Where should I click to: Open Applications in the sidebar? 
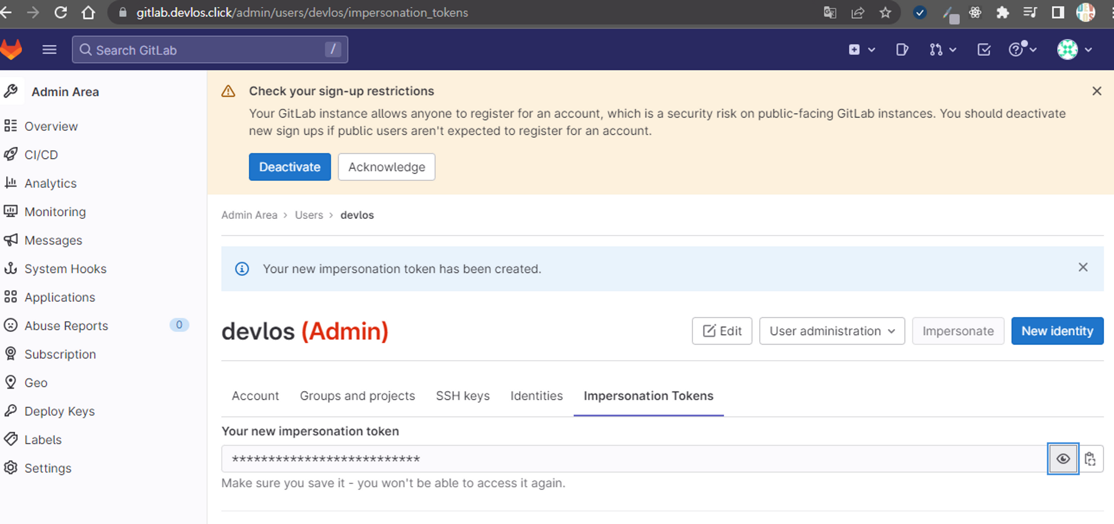click(x=60, y=297)
